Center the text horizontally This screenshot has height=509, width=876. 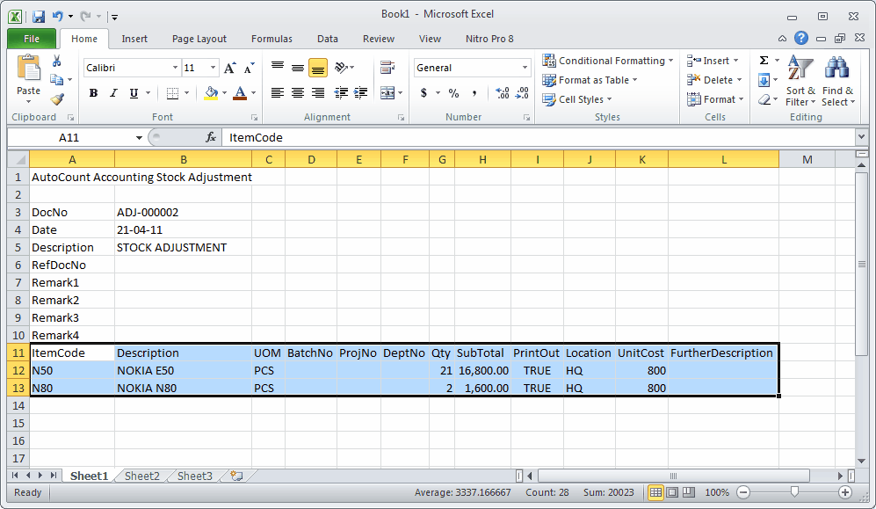[297, 93]
